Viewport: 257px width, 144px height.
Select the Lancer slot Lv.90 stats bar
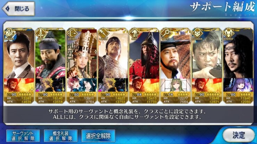pos(113,98)
